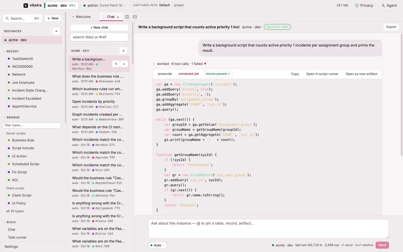This screenshot has width=403, height=252.
Task: Switch to the Welcome tab
Action: click(x=82, y=17)
